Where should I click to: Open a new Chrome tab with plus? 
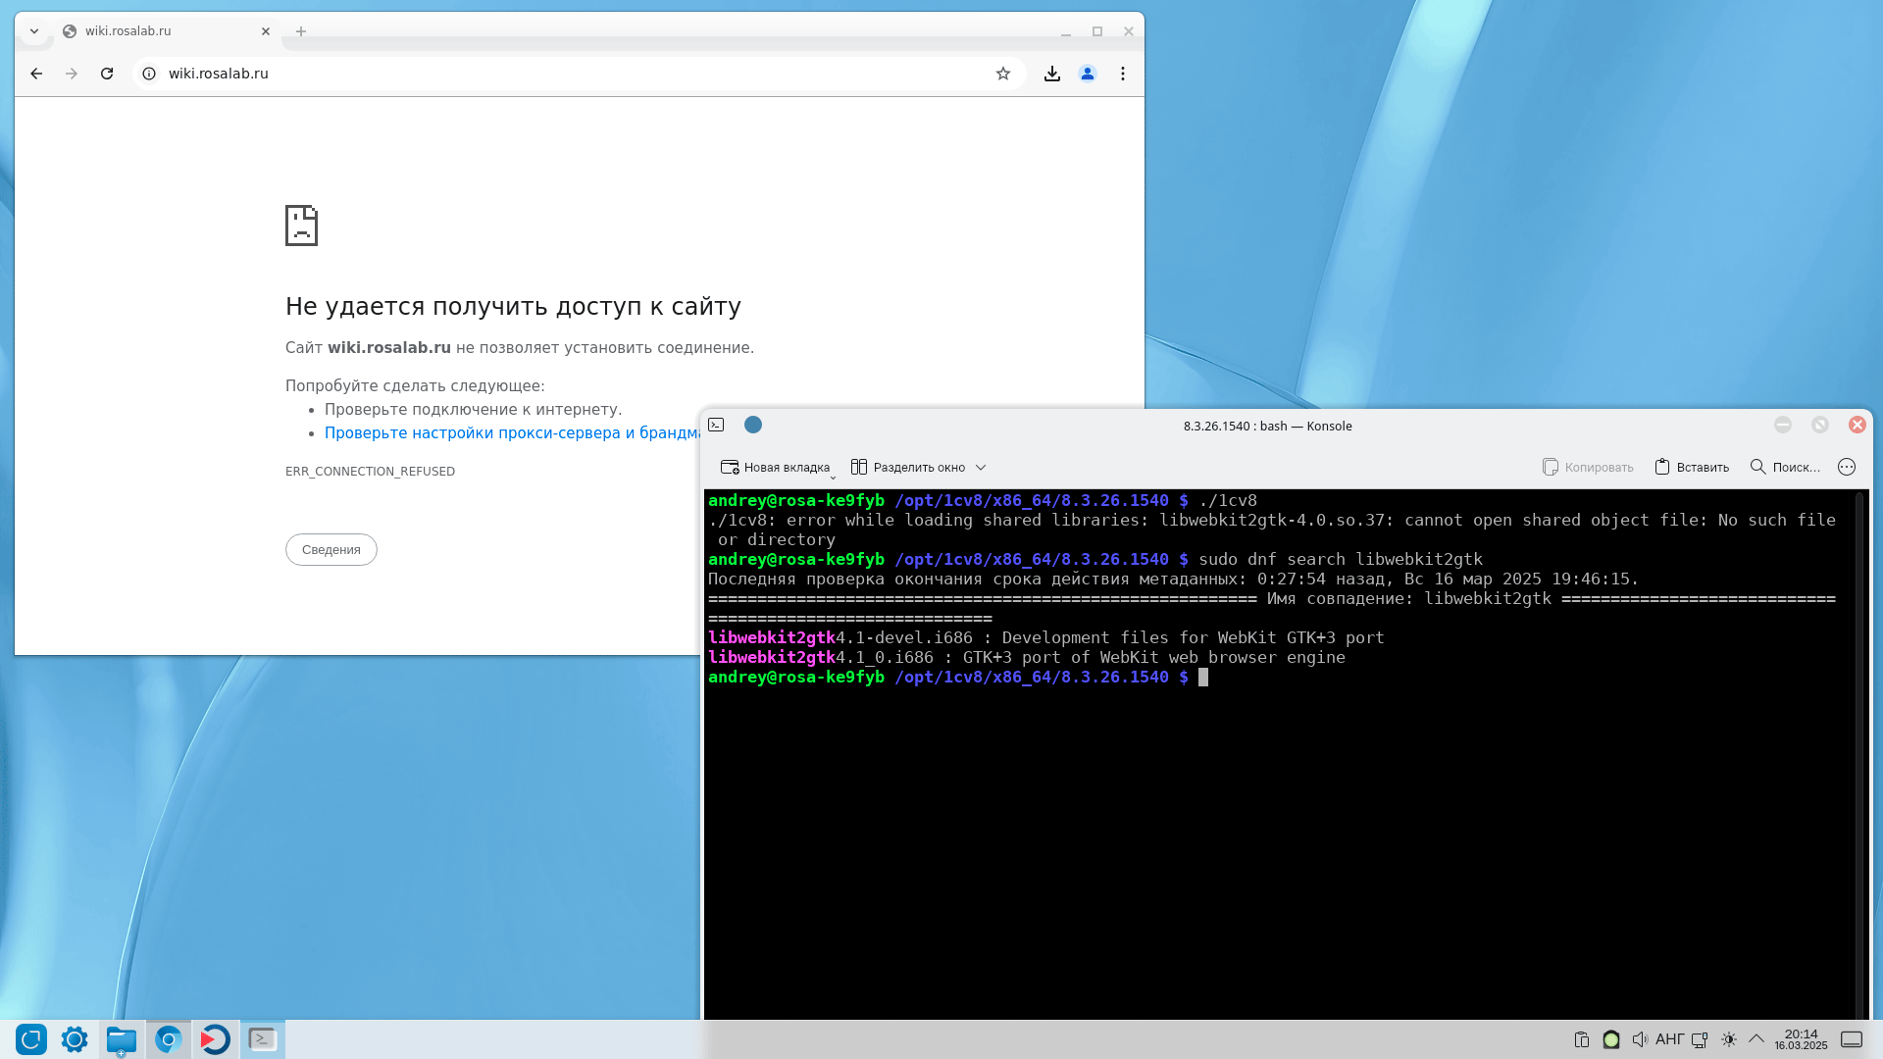coord(301,31)
